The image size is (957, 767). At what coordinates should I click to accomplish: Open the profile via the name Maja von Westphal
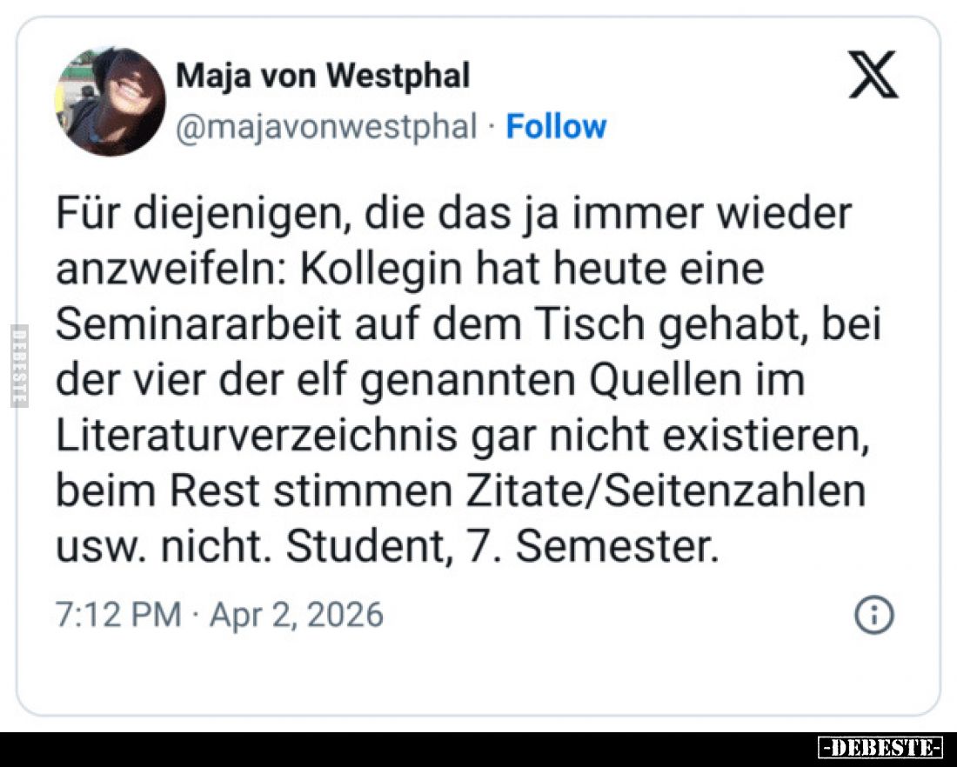click(x=323, y=75)
